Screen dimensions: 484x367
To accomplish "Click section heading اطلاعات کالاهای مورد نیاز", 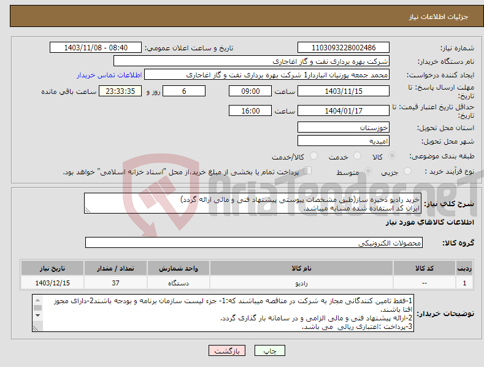I will [429, 222].
